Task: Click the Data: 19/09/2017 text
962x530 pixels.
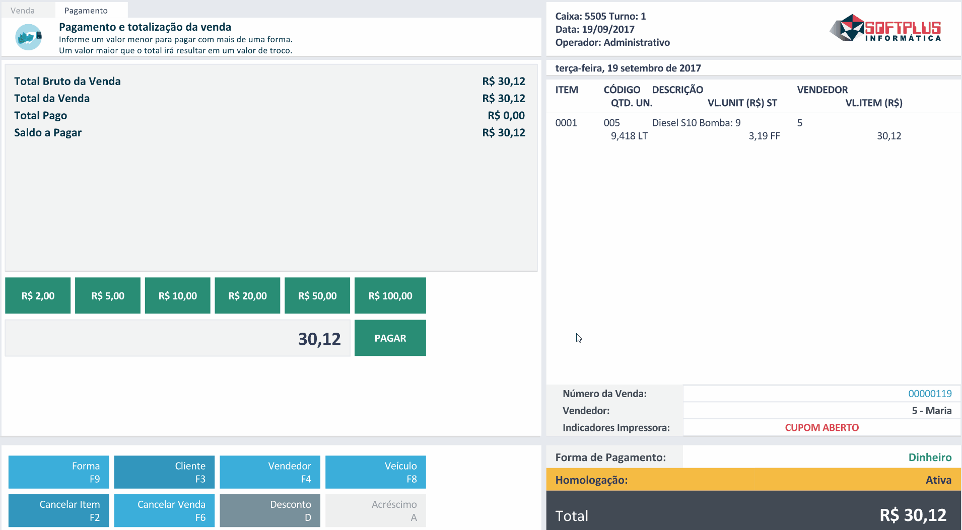Action: tap(595, 29)
